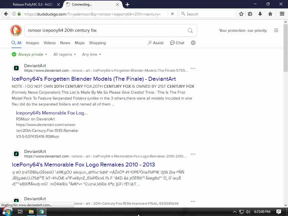Click first result's deviantart.com URL text
This screenshot has width=288, height=216.
point(46,71)
